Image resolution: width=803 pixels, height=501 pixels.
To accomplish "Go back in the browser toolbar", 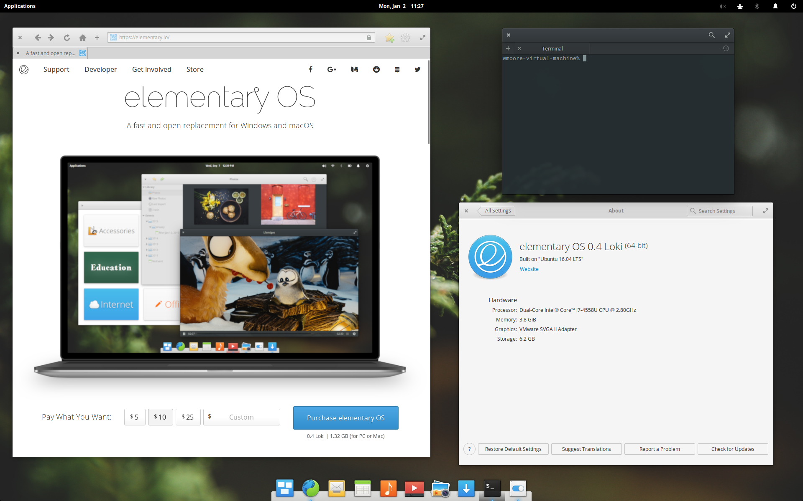I will pos(38,38).
